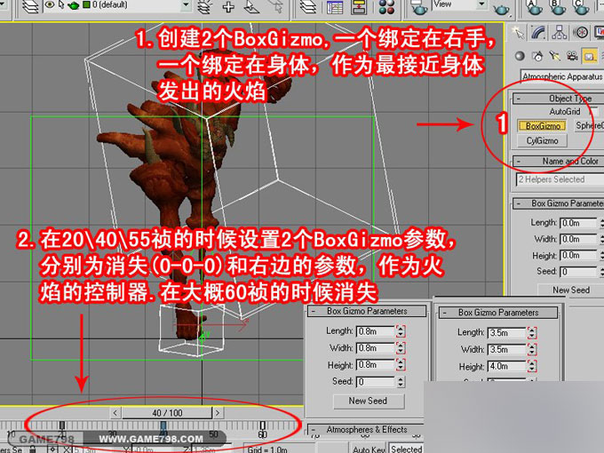Click the Length 3.5m field
Screen dimensions: 604x453
point(506,333)
